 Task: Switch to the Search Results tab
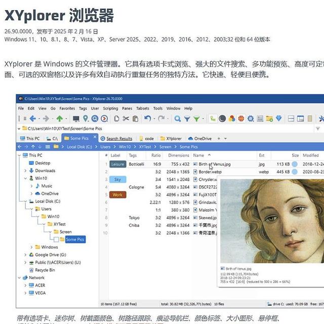pos(119,138)
